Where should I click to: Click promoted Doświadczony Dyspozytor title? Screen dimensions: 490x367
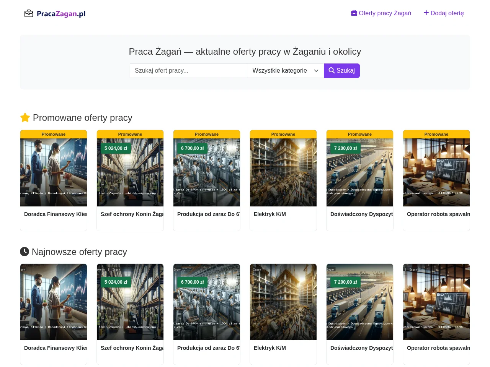coord(362,214)
